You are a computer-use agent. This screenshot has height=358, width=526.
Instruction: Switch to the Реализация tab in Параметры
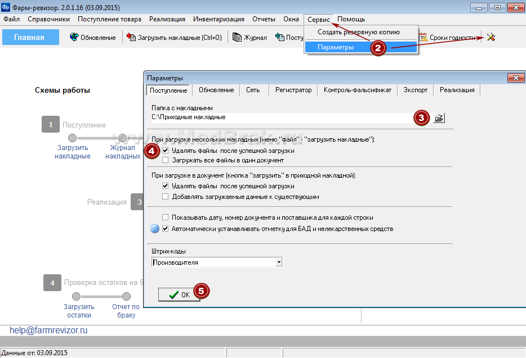457,90
